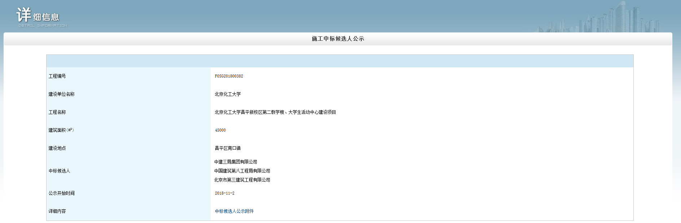This screenshot has height=223, width=681.
Task: Select the publicity start date 2018-11-2
Action: click(x=225, y=193)
